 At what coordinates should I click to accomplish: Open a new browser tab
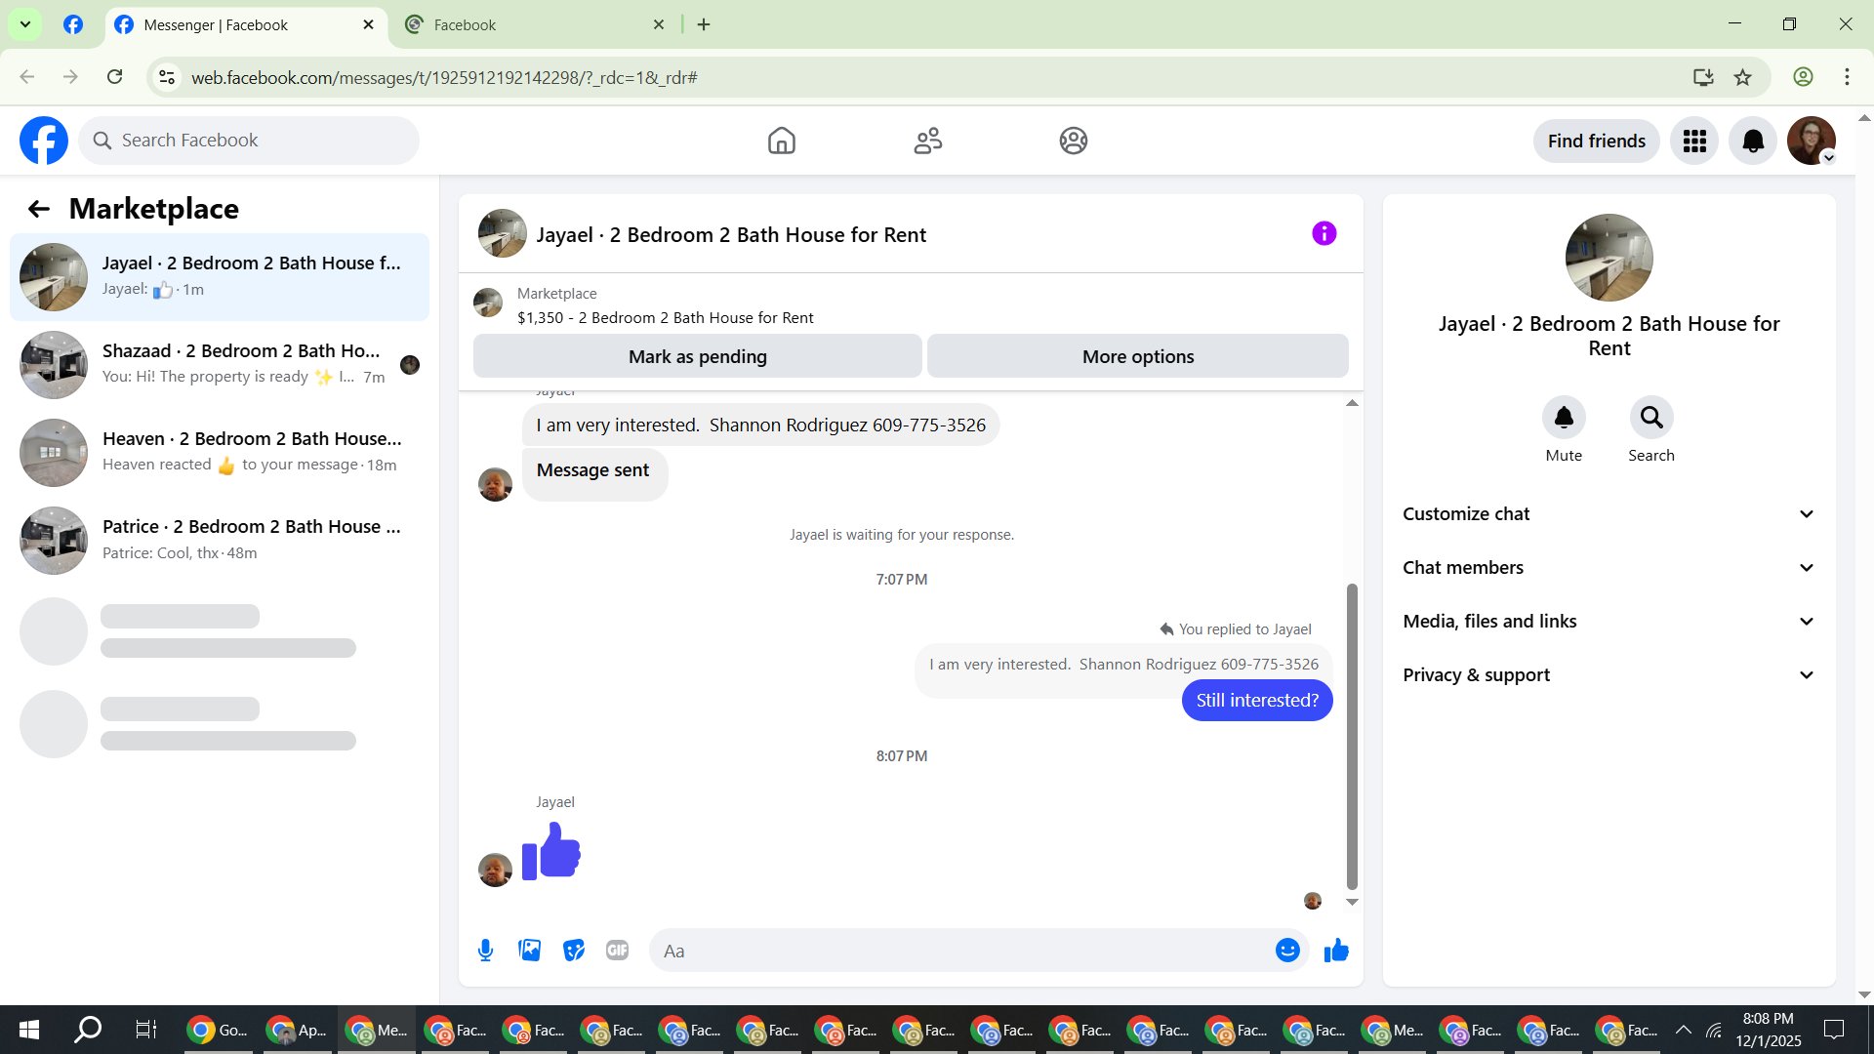point(704,25)
